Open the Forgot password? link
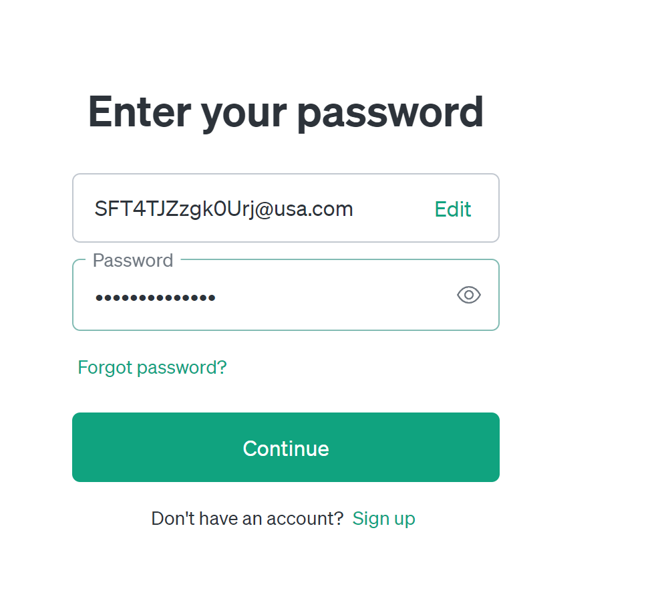 pyautogui.click(x=152, y=367)
